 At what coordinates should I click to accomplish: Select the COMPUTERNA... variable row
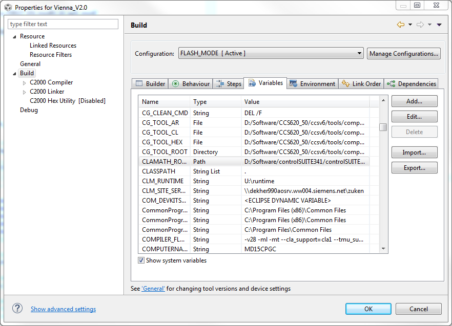point(254,249)
